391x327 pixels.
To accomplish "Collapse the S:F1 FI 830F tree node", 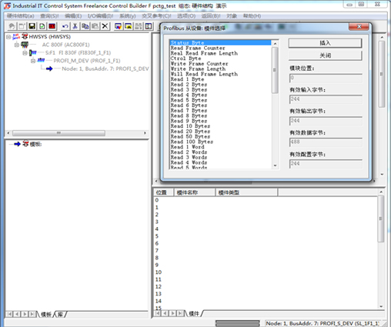I will (25, 53).
